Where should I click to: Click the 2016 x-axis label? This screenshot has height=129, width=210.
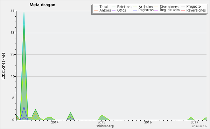(x=148, y=122)
